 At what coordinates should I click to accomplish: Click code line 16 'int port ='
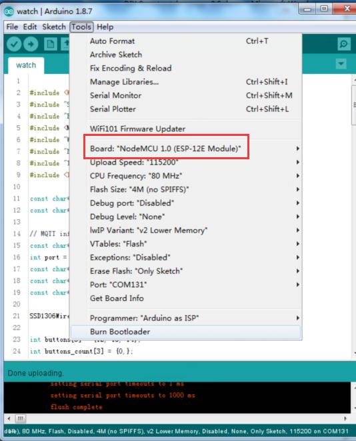(x=49, y=257)
